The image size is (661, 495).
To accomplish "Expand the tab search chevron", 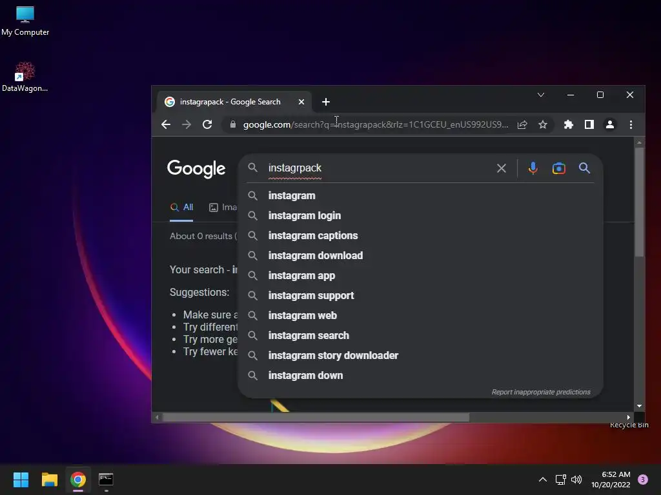I will coord(541,95).
